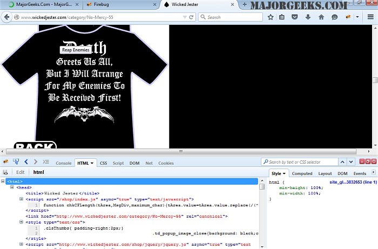
Task: Switch to the Layout side panel
Action: pos(325,173)
